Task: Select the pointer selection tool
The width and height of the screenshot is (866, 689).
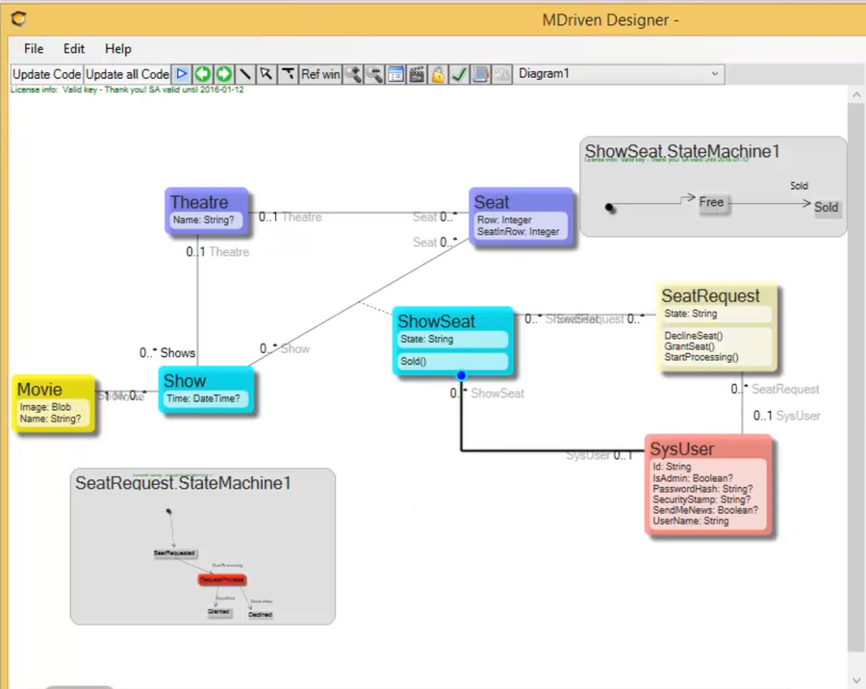Action: pos(266,73)
